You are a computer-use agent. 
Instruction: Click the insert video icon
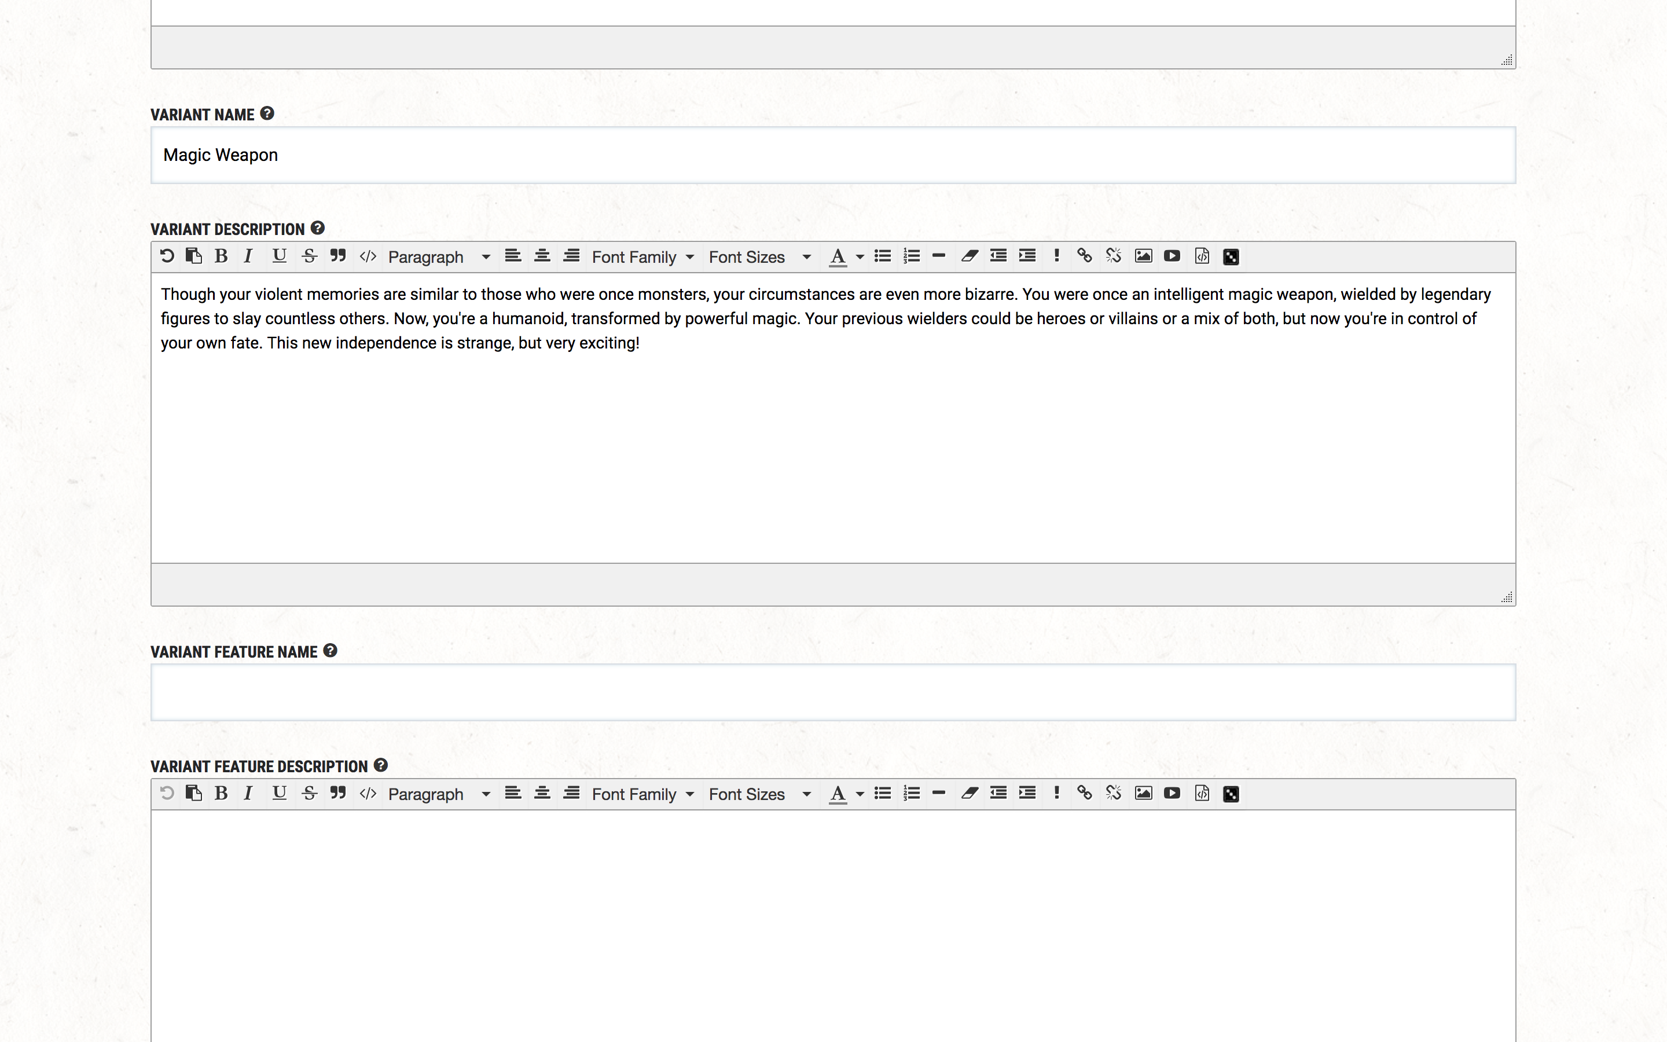coord(1173,256)
